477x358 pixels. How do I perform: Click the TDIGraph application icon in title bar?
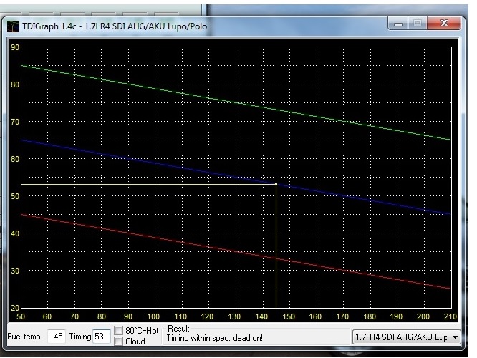pos(13,26)
